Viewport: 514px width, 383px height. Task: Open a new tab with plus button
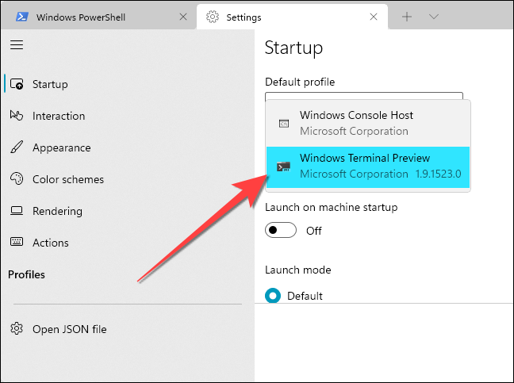click(x=407, y=17)
